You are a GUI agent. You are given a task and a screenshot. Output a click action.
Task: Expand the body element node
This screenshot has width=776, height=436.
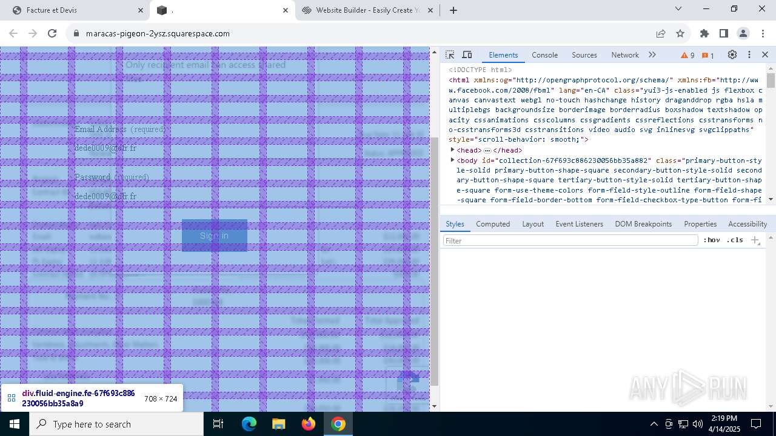[452, 160]
